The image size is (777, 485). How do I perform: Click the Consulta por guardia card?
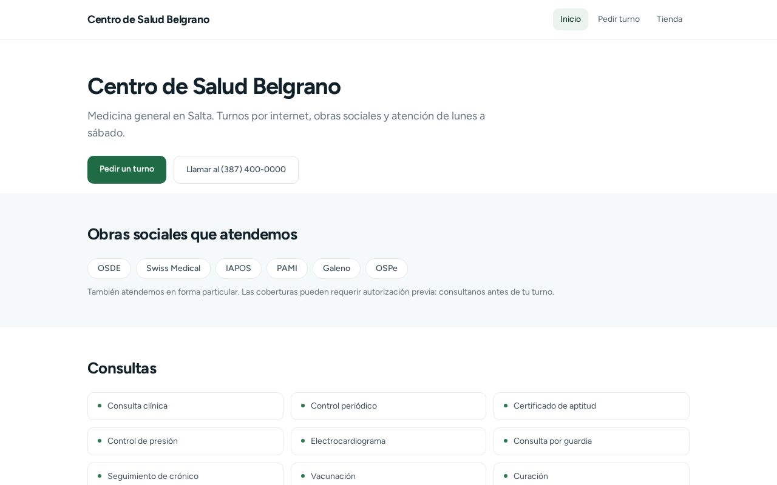pos(591,441)
